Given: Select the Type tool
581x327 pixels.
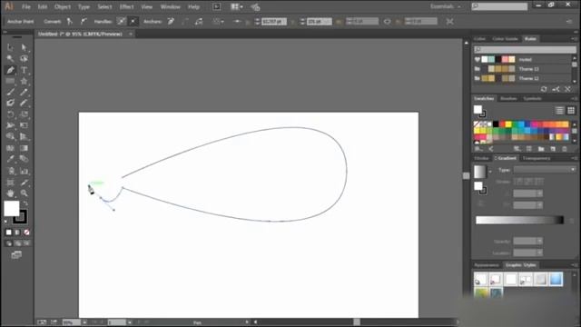Looking at the screenshot, I should (x=25, y=70).
